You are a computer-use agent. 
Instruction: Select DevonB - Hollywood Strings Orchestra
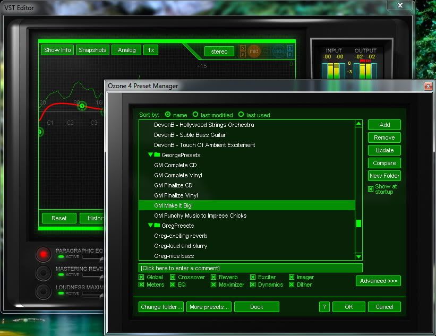coord(247,125)
